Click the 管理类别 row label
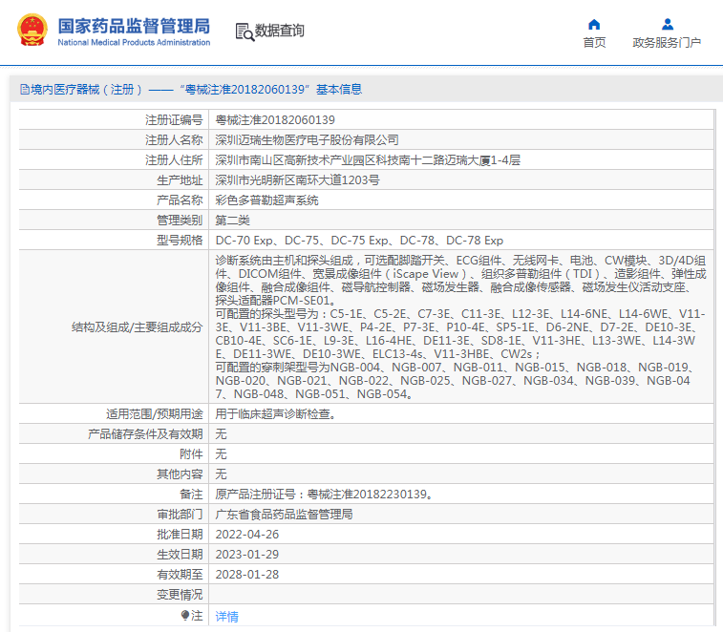The image size is (723, 632). tap(180, 220)
